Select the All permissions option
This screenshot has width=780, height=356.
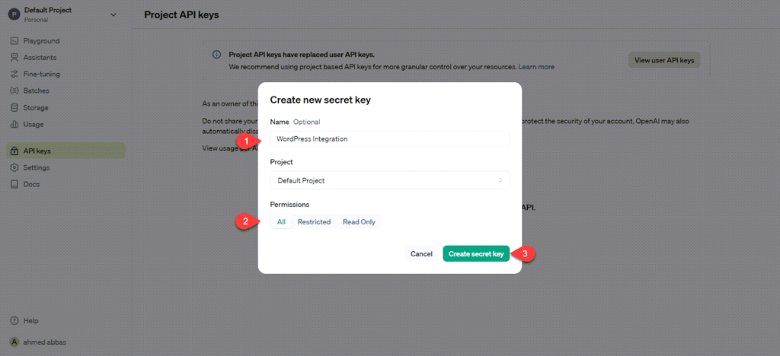click(281, 222)
